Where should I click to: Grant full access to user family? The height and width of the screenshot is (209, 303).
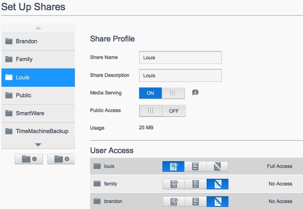tap(174, 184)
